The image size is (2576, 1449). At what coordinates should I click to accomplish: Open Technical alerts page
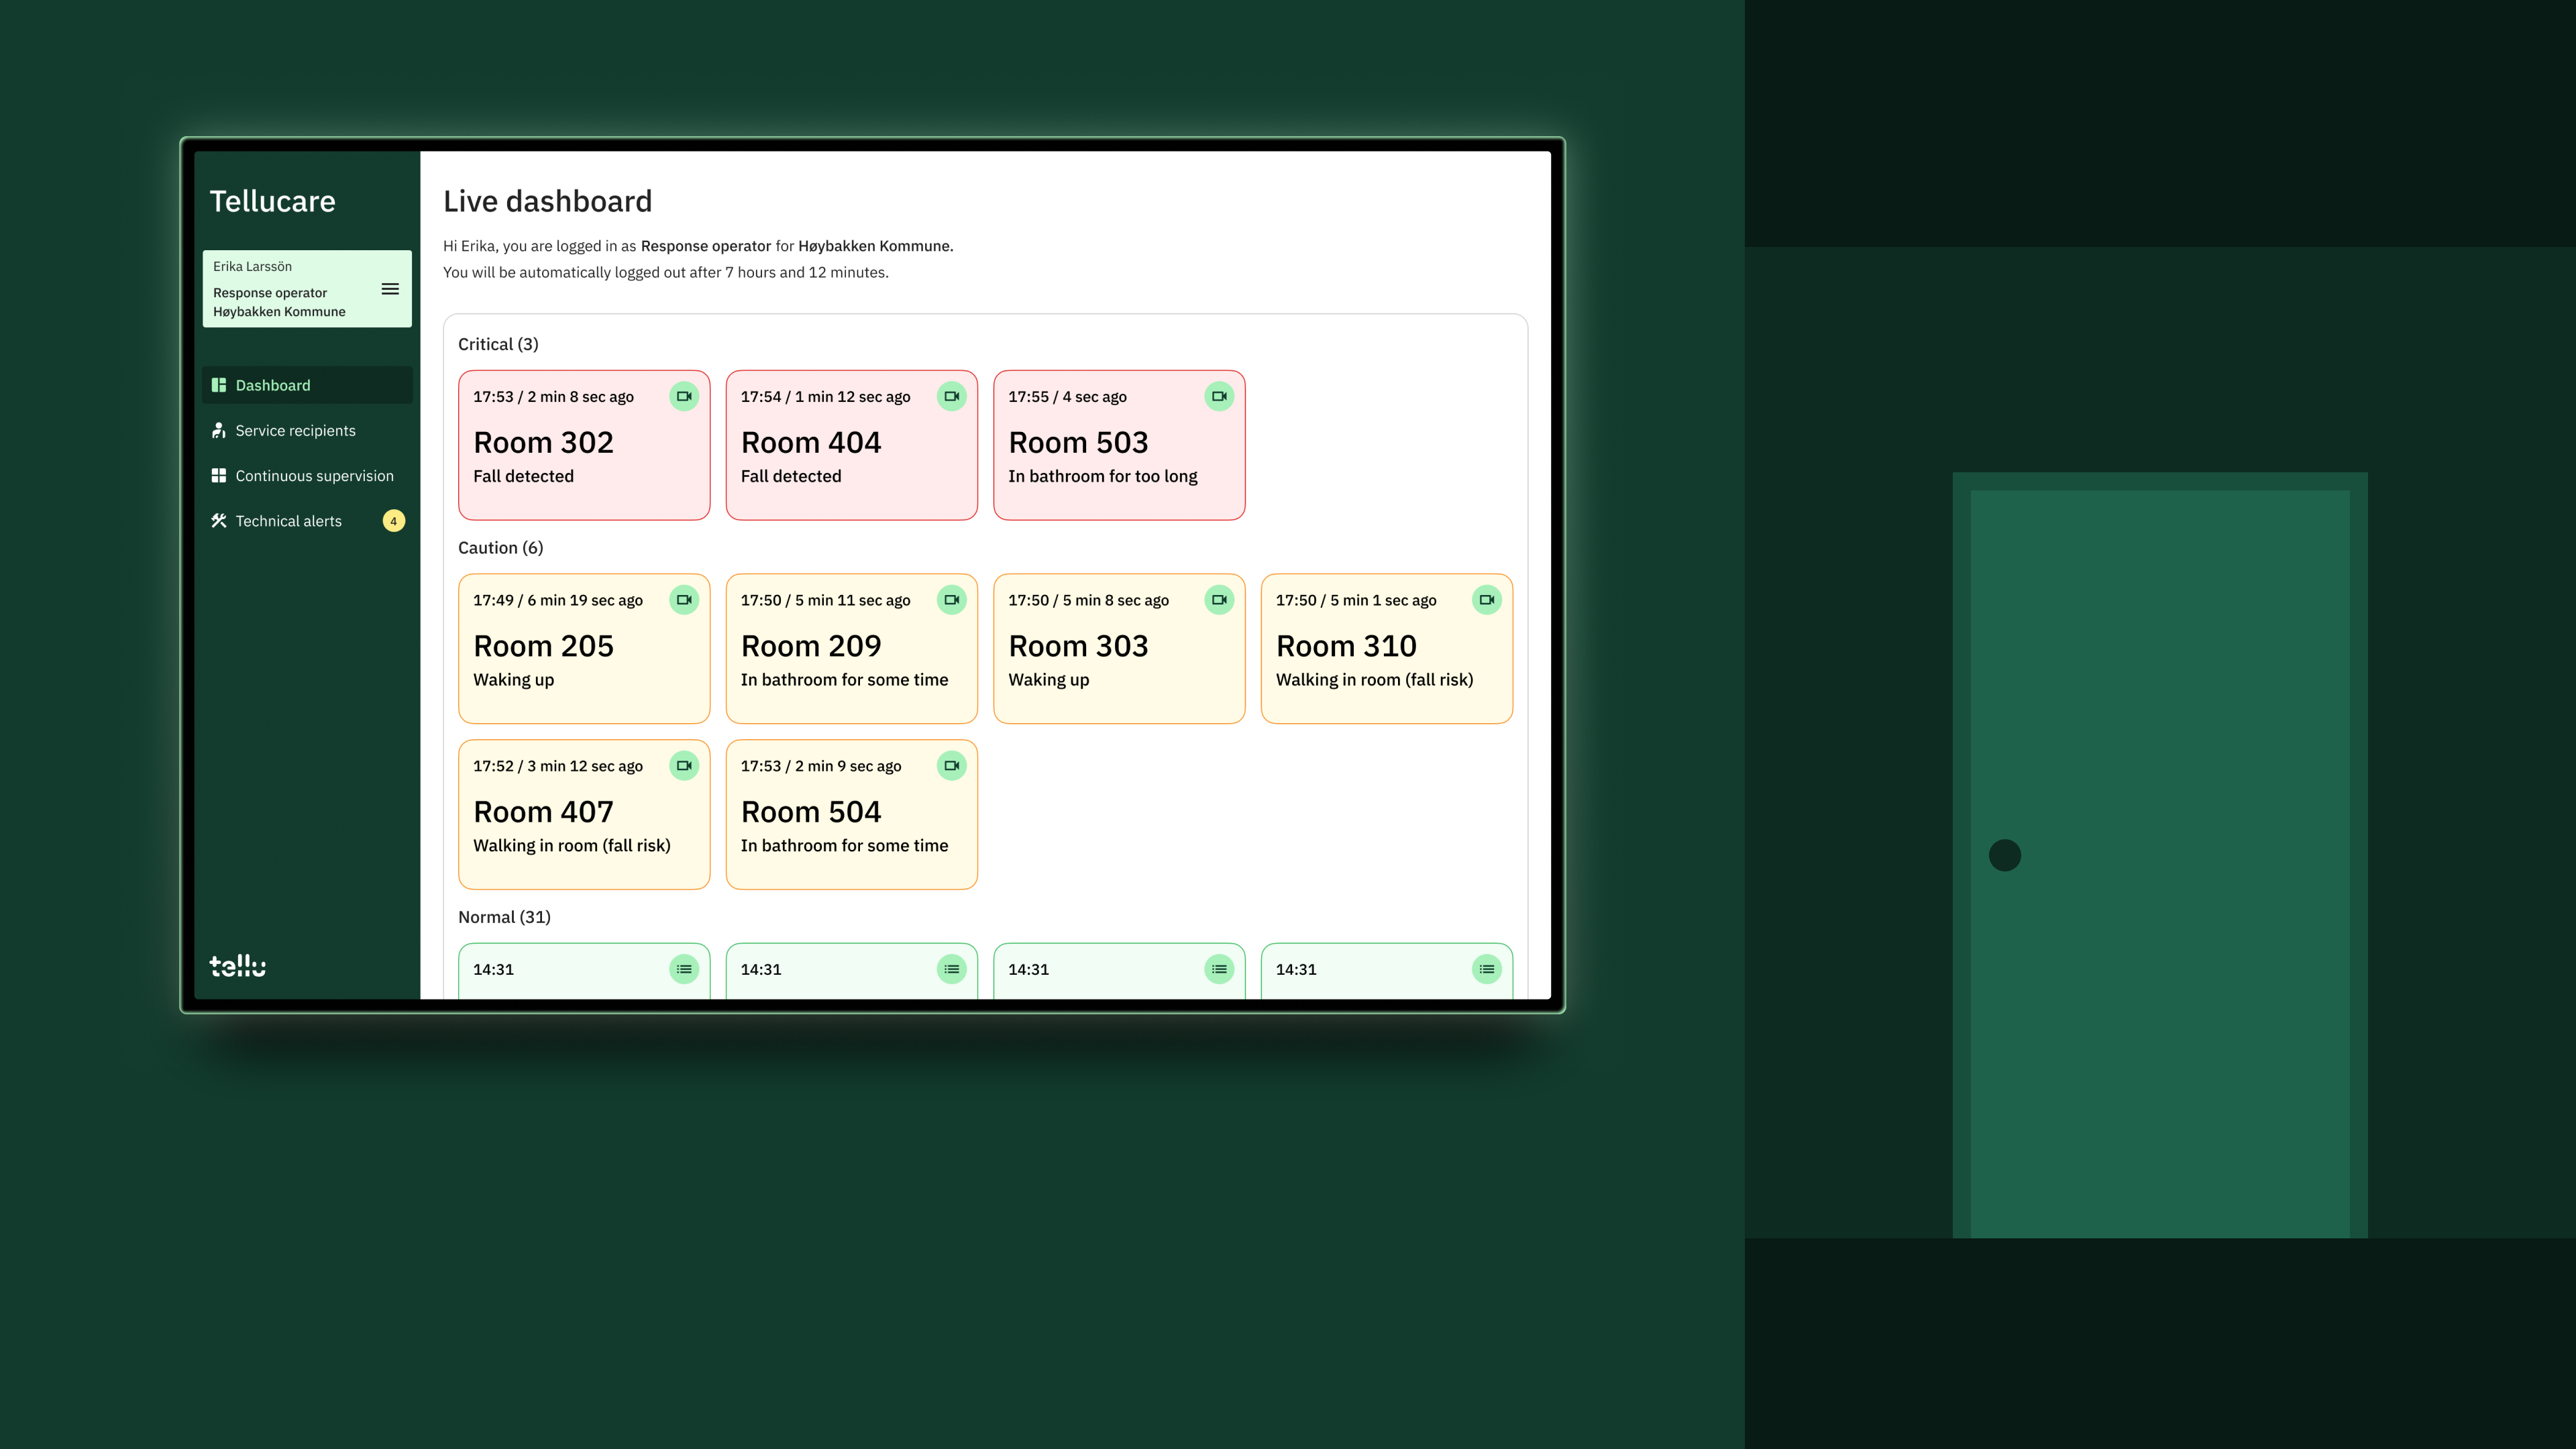tap(307, 520)
